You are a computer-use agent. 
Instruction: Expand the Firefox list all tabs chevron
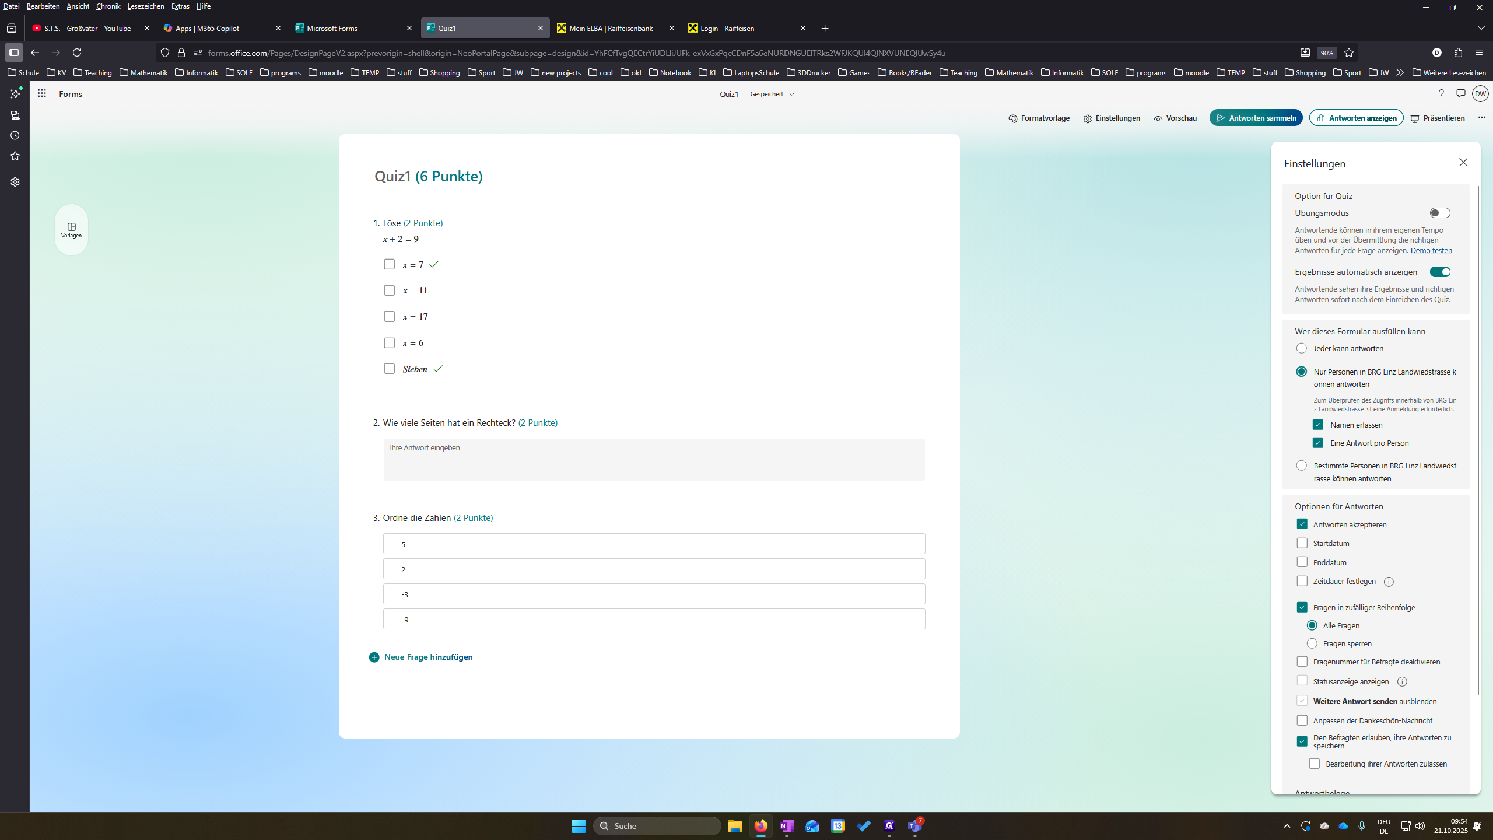(1481, 28)
